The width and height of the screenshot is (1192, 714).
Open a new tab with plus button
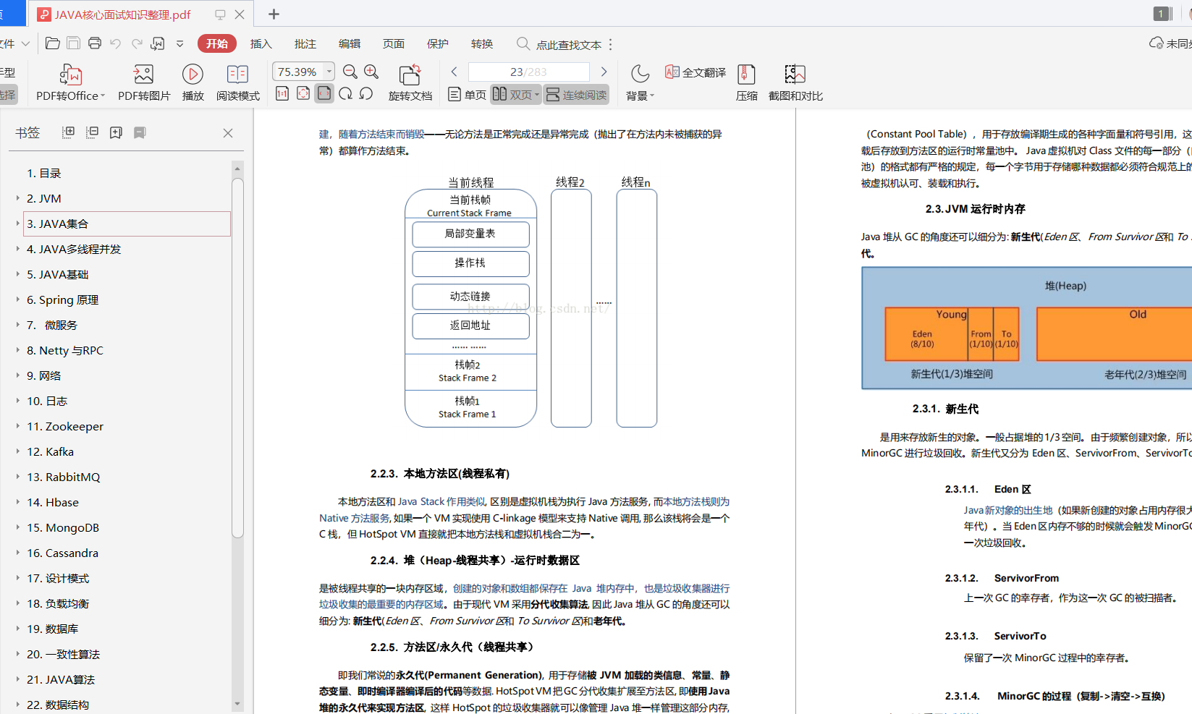point(274,14)
